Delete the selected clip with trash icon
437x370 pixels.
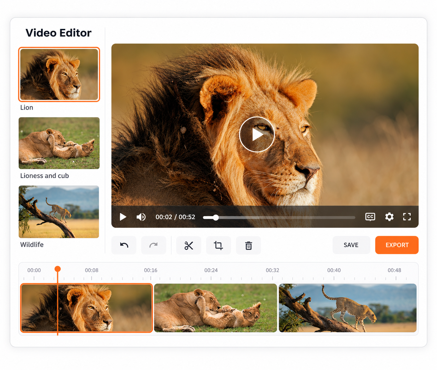[x=248, y=245]
